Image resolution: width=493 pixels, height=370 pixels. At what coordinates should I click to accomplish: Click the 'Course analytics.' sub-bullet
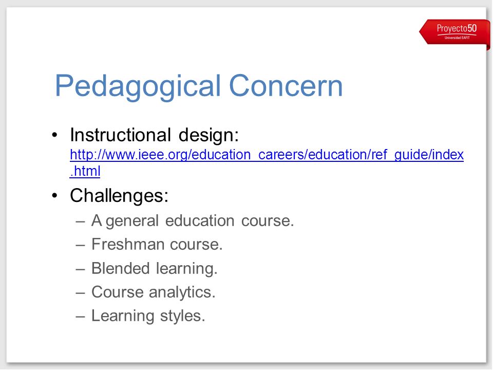point(154,292)
